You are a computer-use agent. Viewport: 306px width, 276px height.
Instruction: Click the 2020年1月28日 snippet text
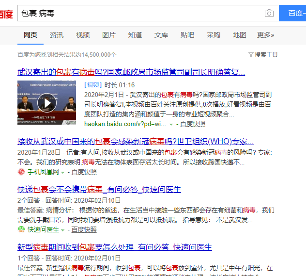click(145, 157)
